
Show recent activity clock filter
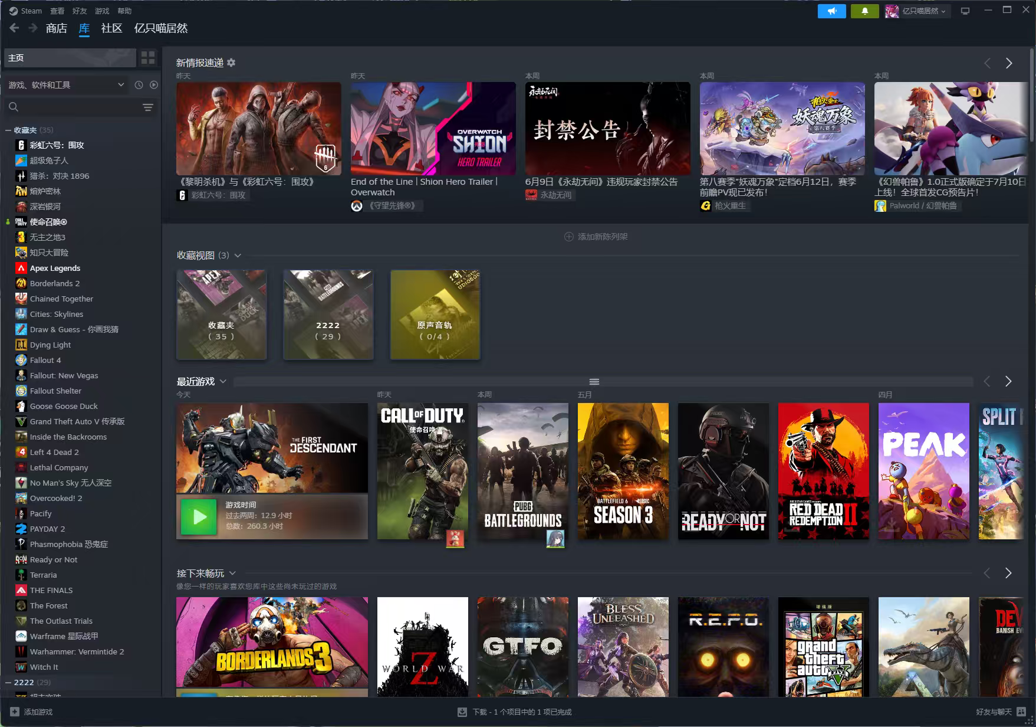[x=139, y=85]
